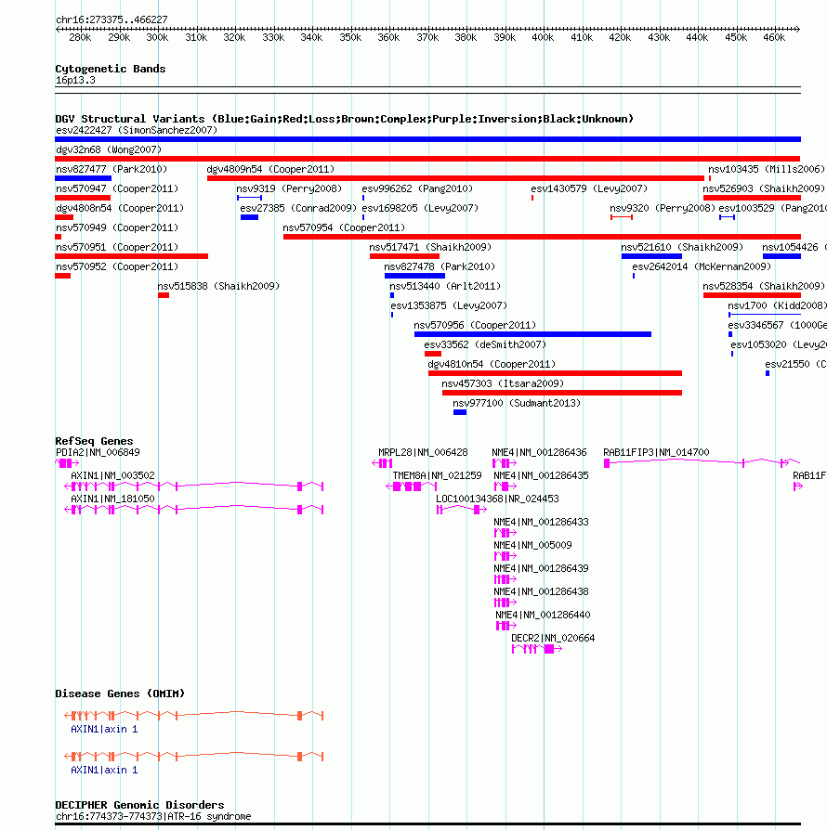Viewport: 827px width, 830px height.
Task: Click the AXIN1|NM_003502 gene glyph
Action: pyautogui.click(x=194, y=486)
